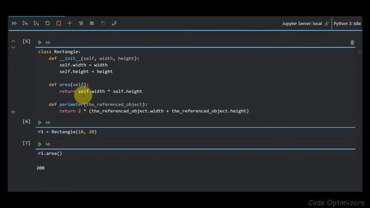Toggle the markdown M↓ button for cell [5]
The image size is (370, 208).
48,42
